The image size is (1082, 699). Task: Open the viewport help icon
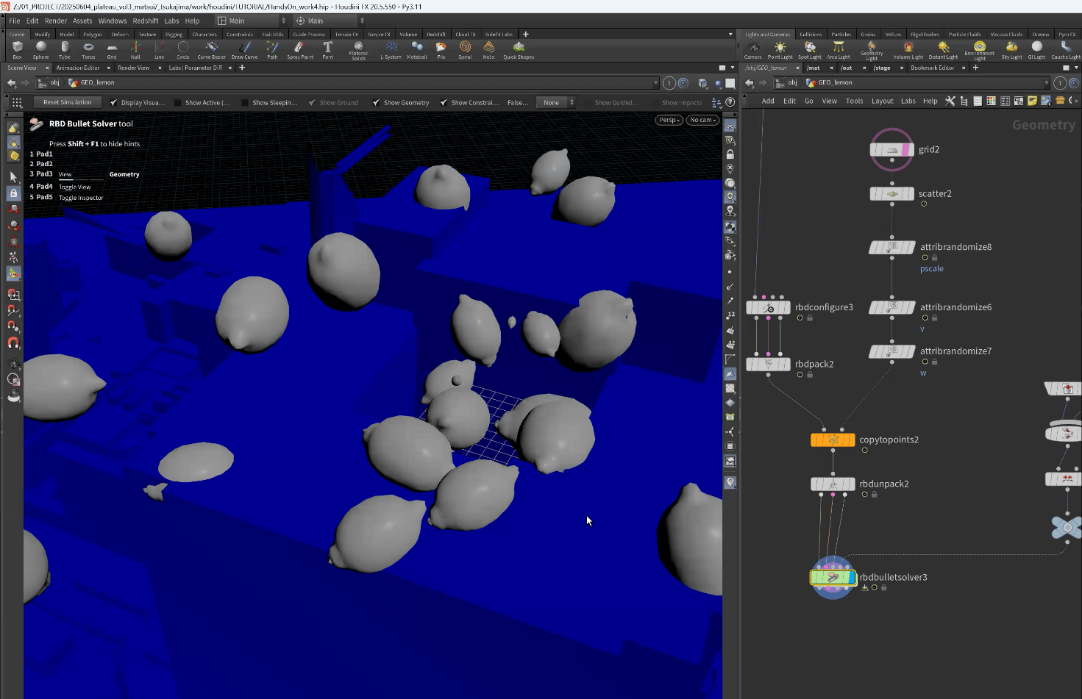(730, 102)
